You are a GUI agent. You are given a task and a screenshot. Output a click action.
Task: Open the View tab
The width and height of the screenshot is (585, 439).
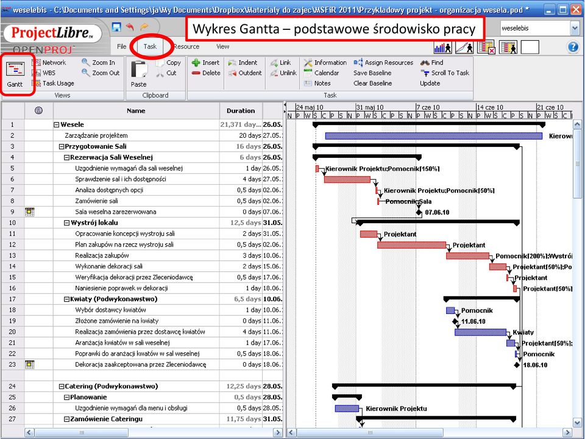(223, 47)
